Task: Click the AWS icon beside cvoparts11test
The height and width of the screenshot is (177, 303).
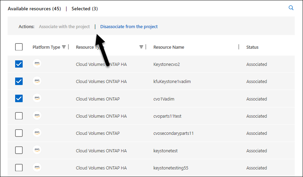Action: coord(37,116)
